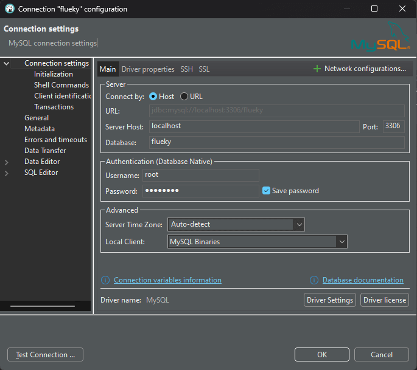The height and width of the screenshot is (370, 417).
Task: Click the info icon beside Database documentation
Action: tap(314, 280)
